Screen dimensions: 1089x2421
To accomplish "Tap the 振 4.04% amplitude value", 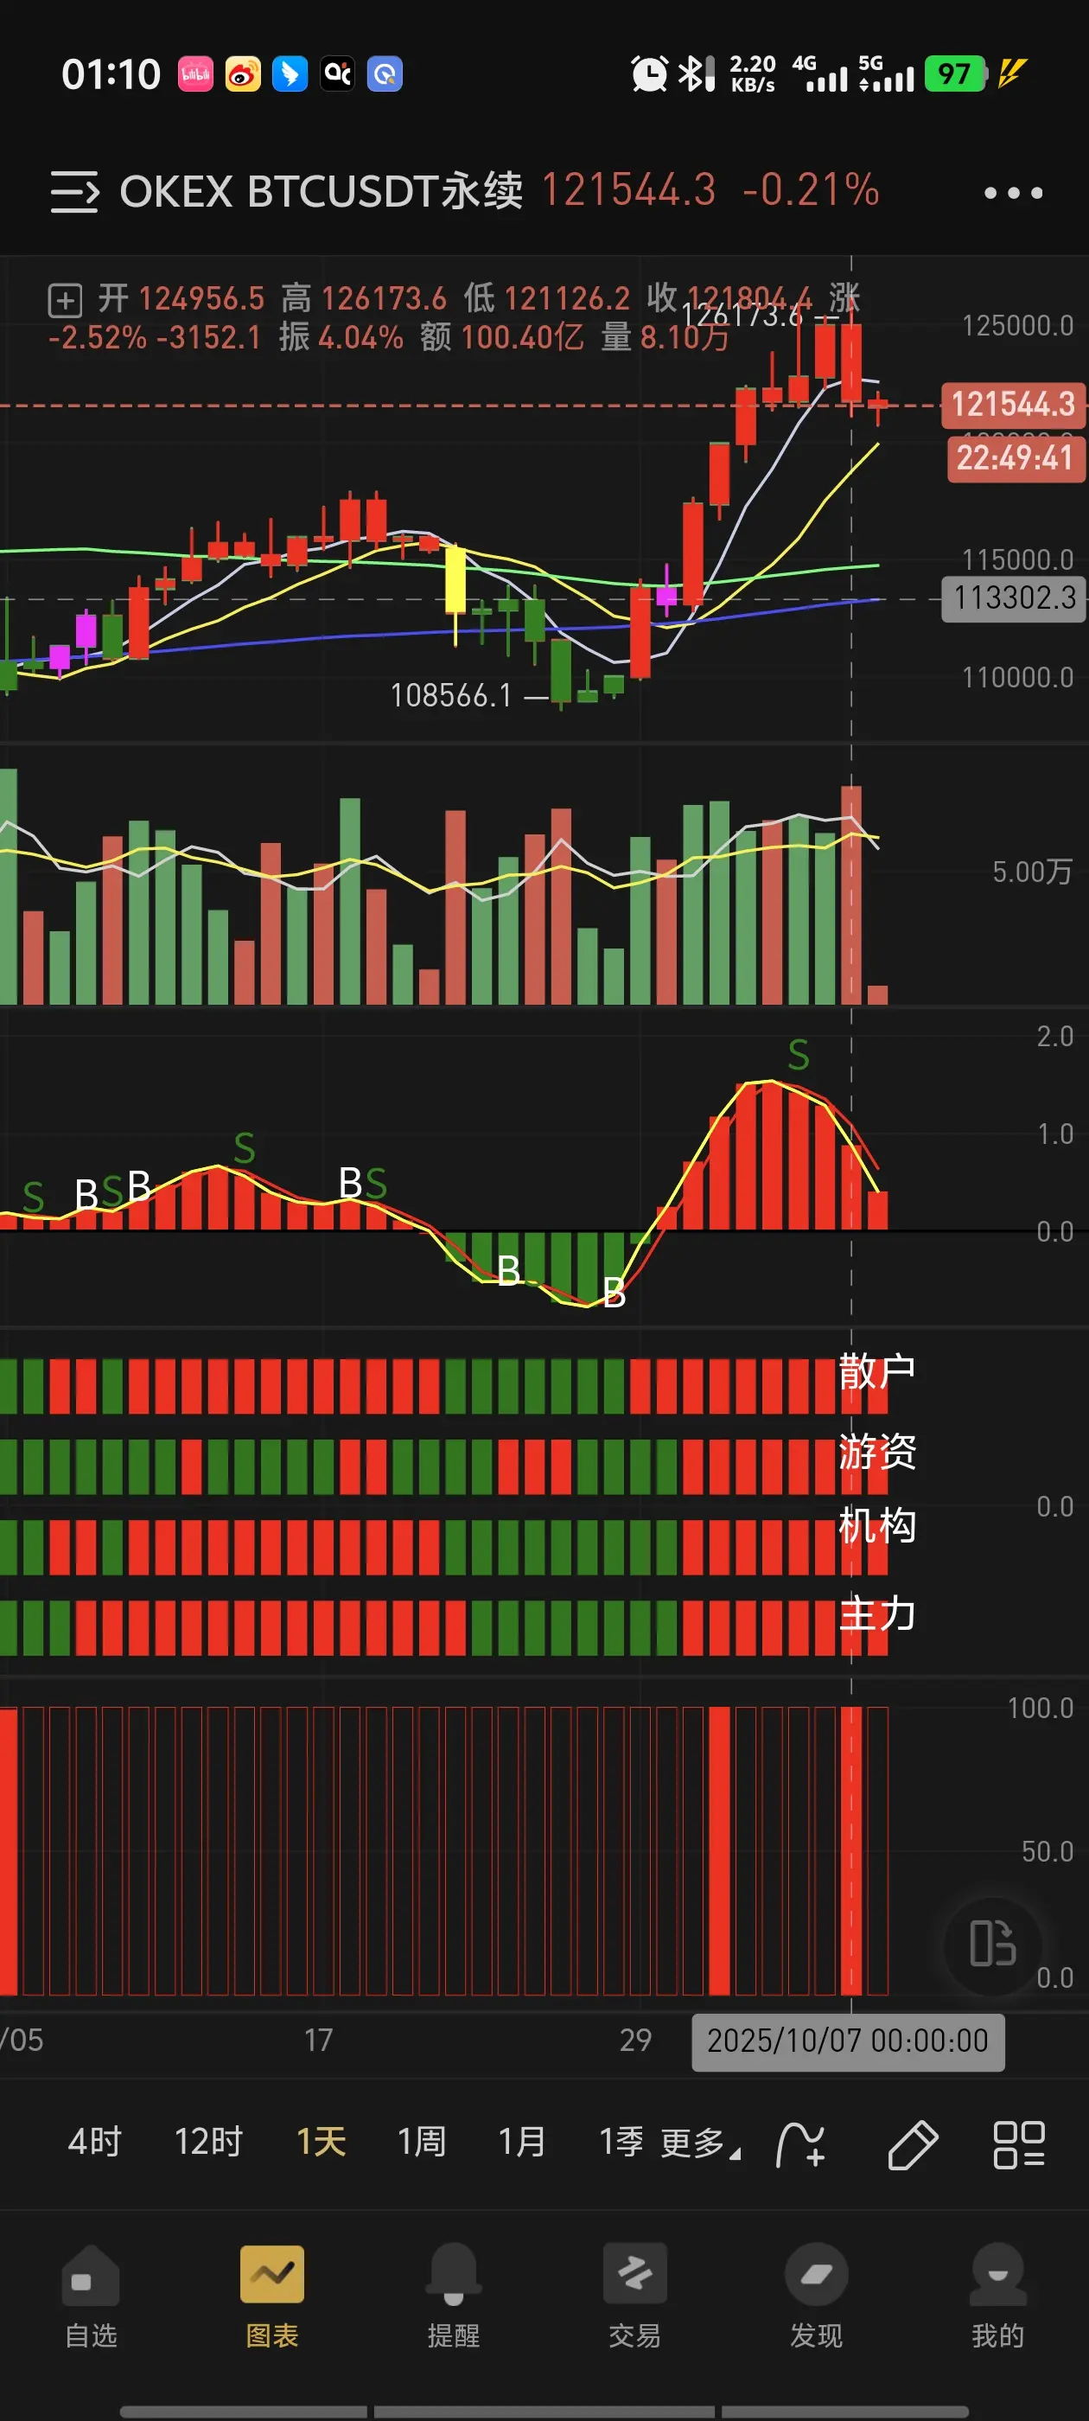I will click(341, 336).
